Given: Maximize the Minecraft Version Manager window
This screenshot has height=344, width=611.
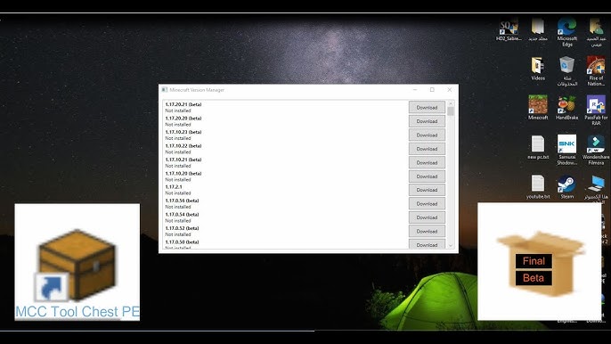Looking at the screenshot, I should 432,90.
